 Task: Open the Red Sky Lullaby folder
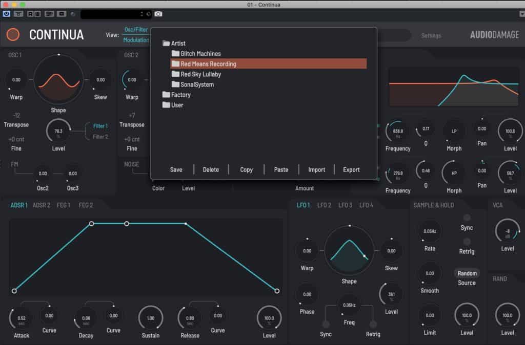196,74
